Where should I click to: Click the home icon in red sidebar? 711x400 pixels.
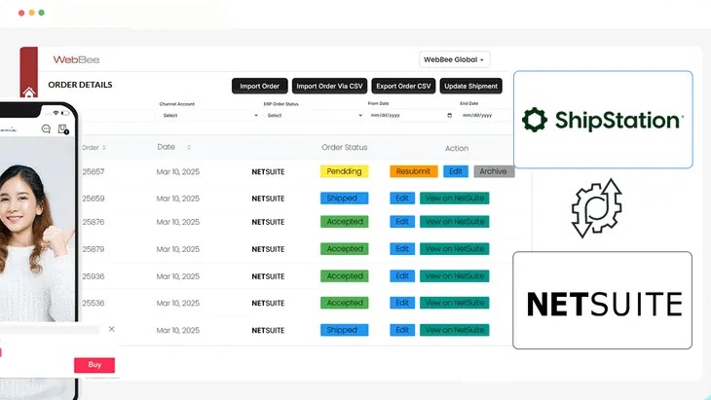pyautogui.click(x=28, y=92)
